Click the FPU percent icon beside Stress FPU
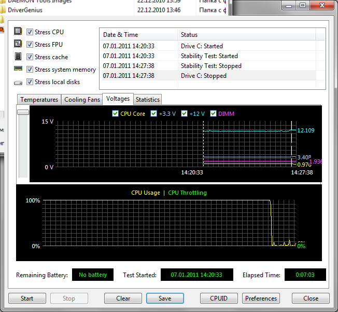The image size is (338, 312). pos(18,44)
